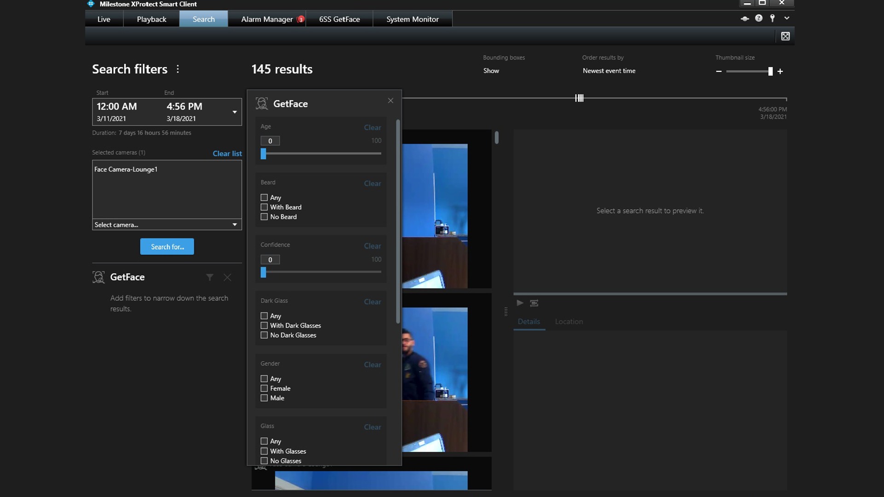The height and width of the screenshot is (497, 884).
Task: Click the Age slider handle
Action: [x=263, y=153]
